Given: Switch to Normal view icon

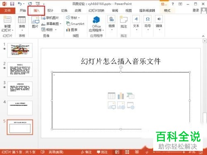Looking at the screenshot, I should point(117,152).
